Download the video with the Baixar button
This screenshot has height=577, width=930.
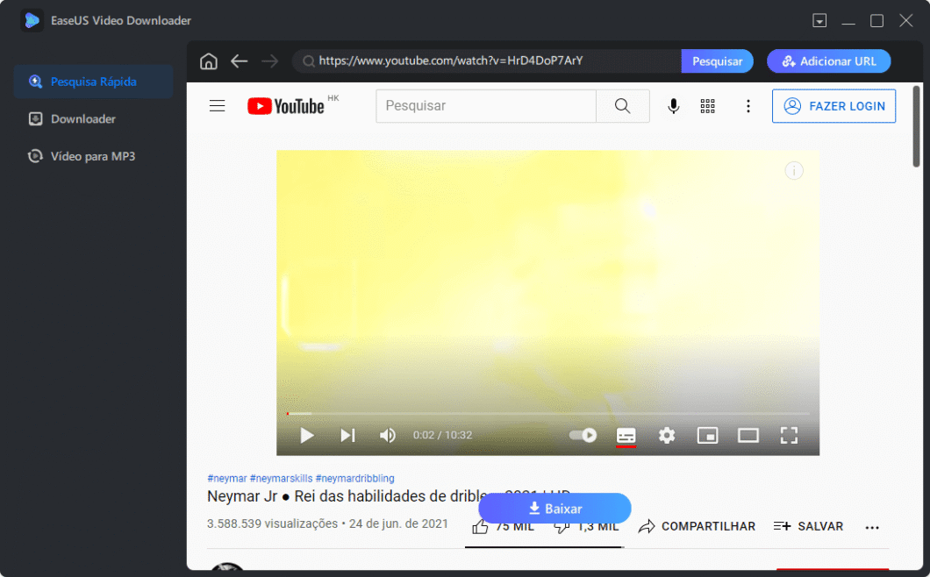click(x=554, y=509)
